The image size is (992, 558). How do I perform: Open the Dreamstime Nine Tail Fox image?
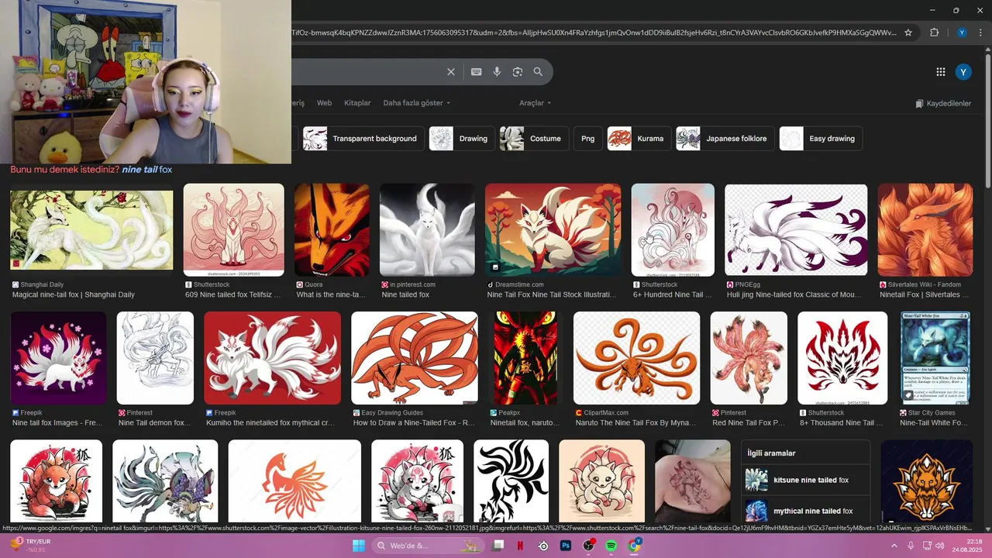553,230
